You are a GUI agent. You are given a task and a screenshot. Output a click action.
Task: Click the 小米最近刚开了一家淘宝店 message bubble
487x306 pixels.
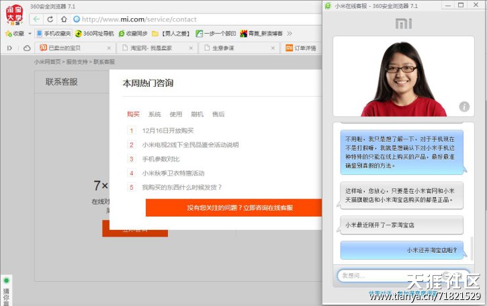pyautogui.click(x=402, y=225)
